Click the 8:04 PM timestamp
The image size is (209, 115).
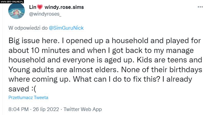tap(18, 109)
